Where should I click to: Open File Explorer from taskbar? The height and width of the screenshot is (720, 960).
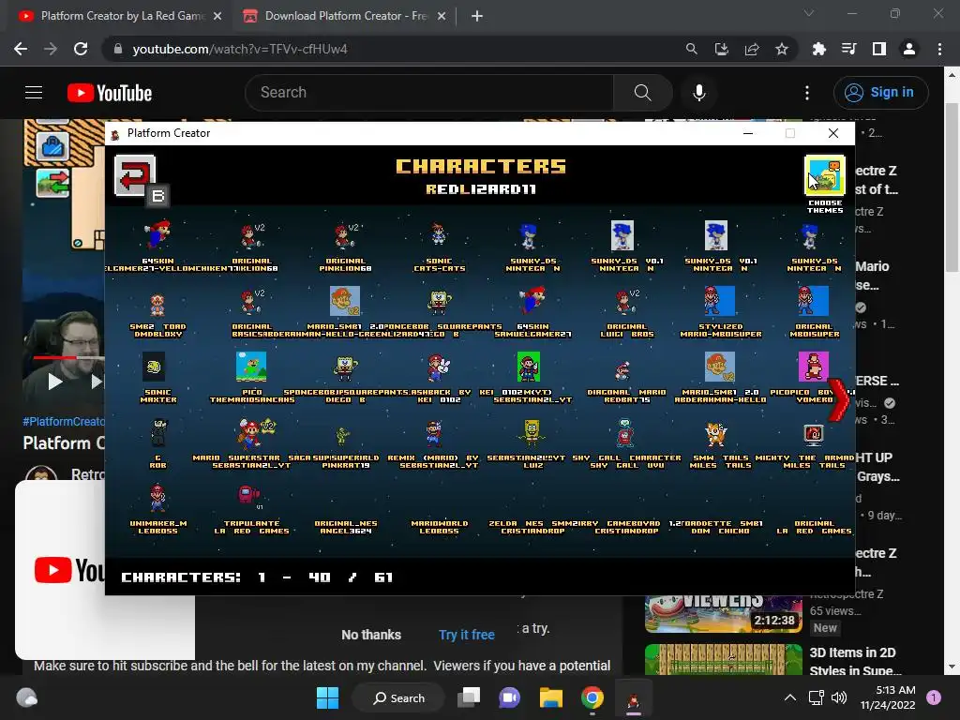(x=550, y=697)
